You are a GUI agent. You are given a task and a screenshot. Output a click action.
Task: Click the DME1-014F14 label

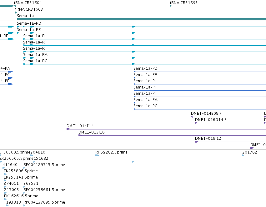click(x=80, y=126)
